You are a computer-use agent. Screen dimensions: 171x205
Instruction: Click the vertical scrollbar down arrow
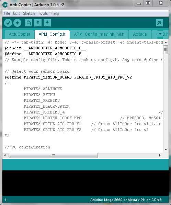[x=166, y=149]
